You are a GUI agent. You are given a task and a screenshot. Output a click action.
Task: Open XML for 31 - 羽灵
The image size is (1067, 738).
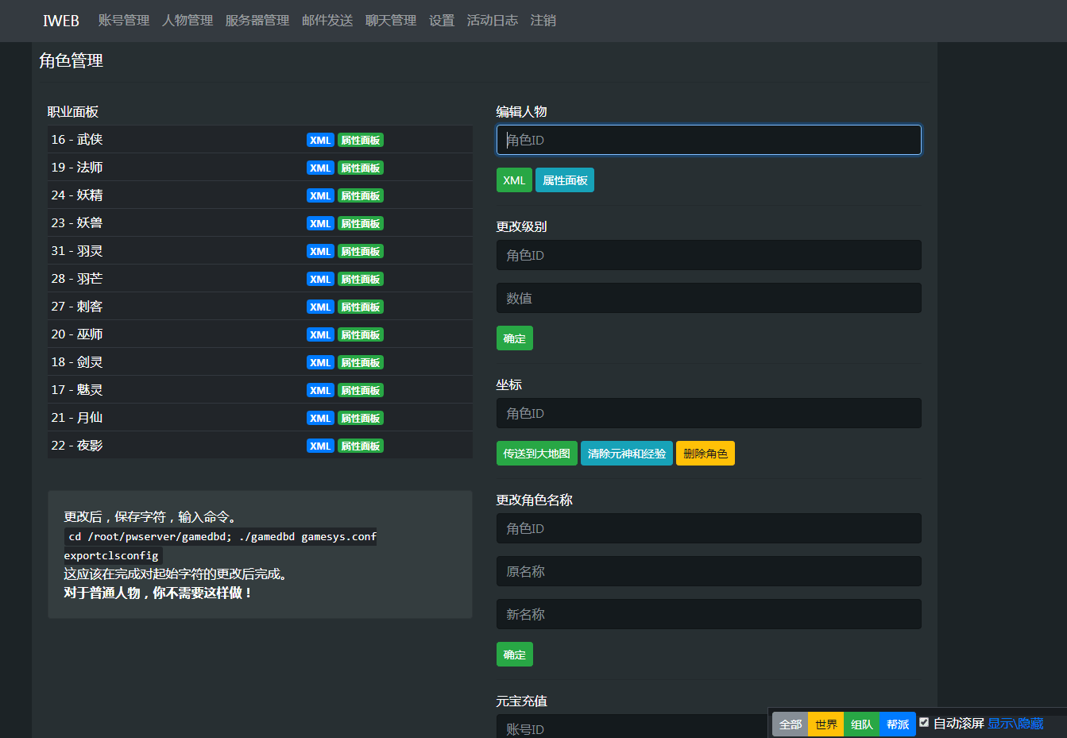pyautogui.click(x=320, y=251)
